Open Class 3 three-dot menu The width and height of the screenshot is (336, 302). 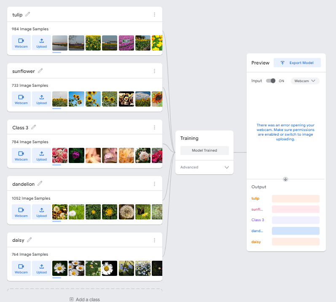coord(154,128)
